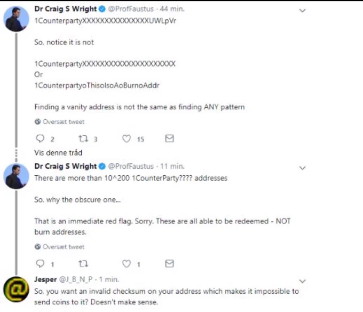363x312 pixels.
Task: Like the 11 min tweet with 1 like
Action: (x=127, y=263)
